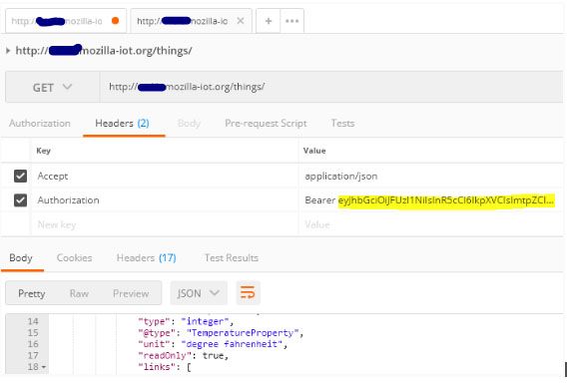Select the response Body tab
Viewport: 568px width, 384px height.
click(21, 257)
